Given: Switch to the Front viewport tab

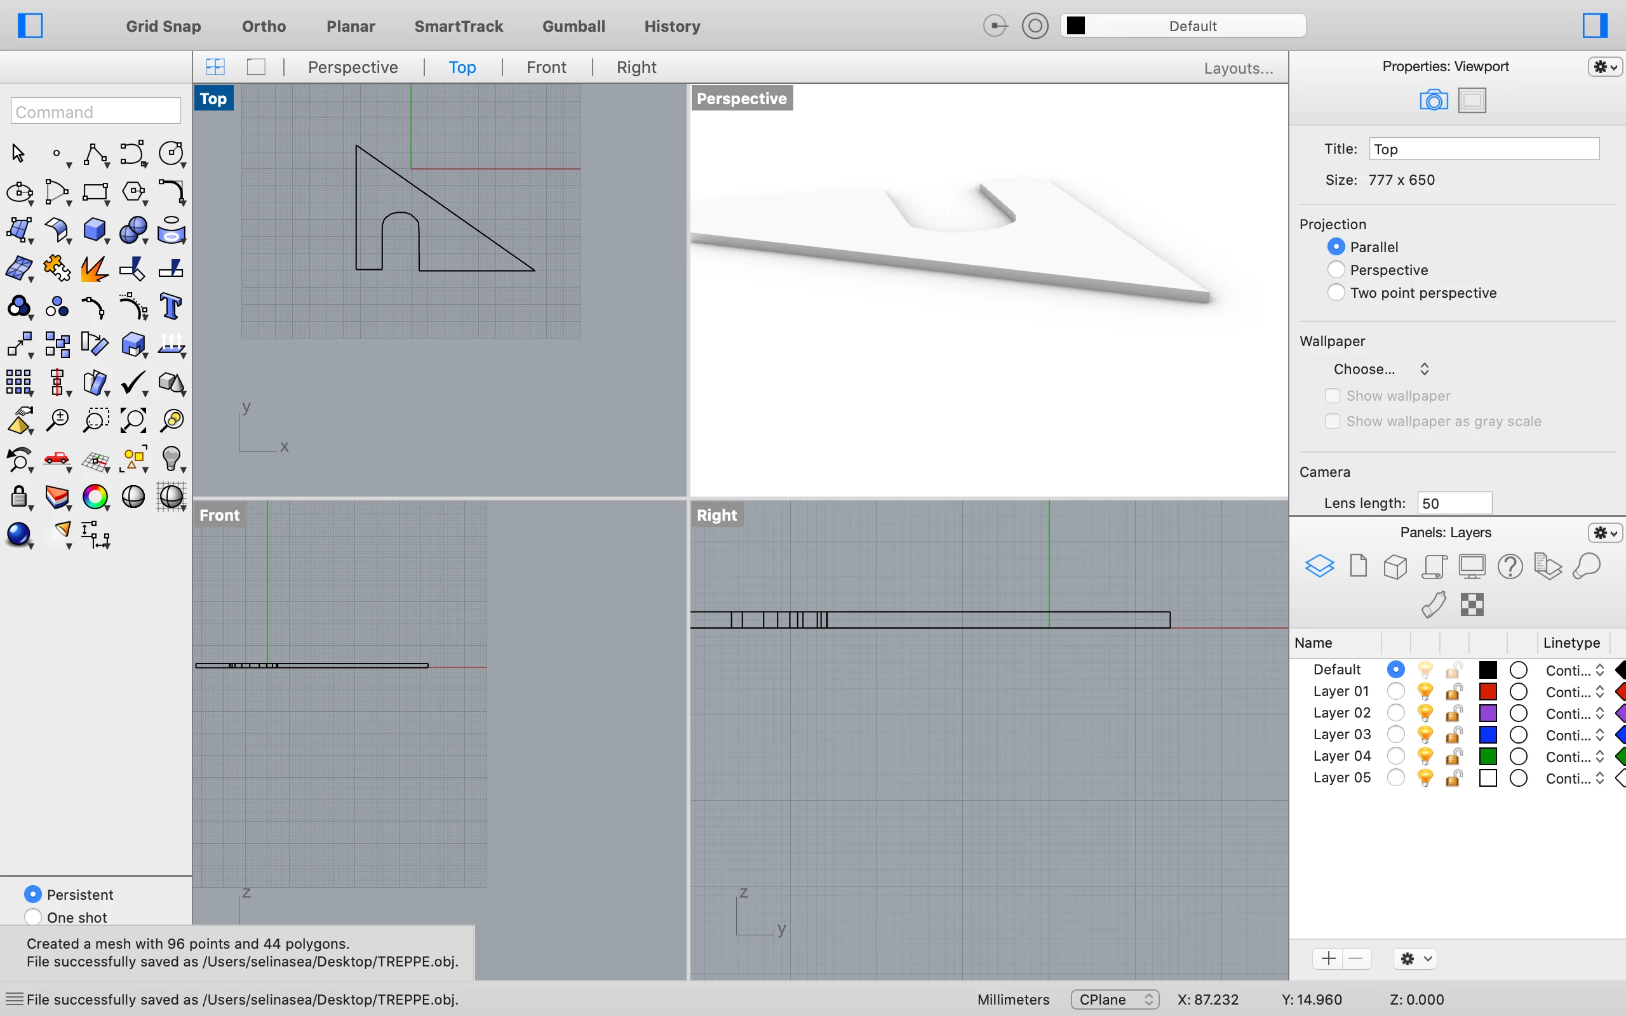Looking at the screenshot, I should click(x=546, y=67).
